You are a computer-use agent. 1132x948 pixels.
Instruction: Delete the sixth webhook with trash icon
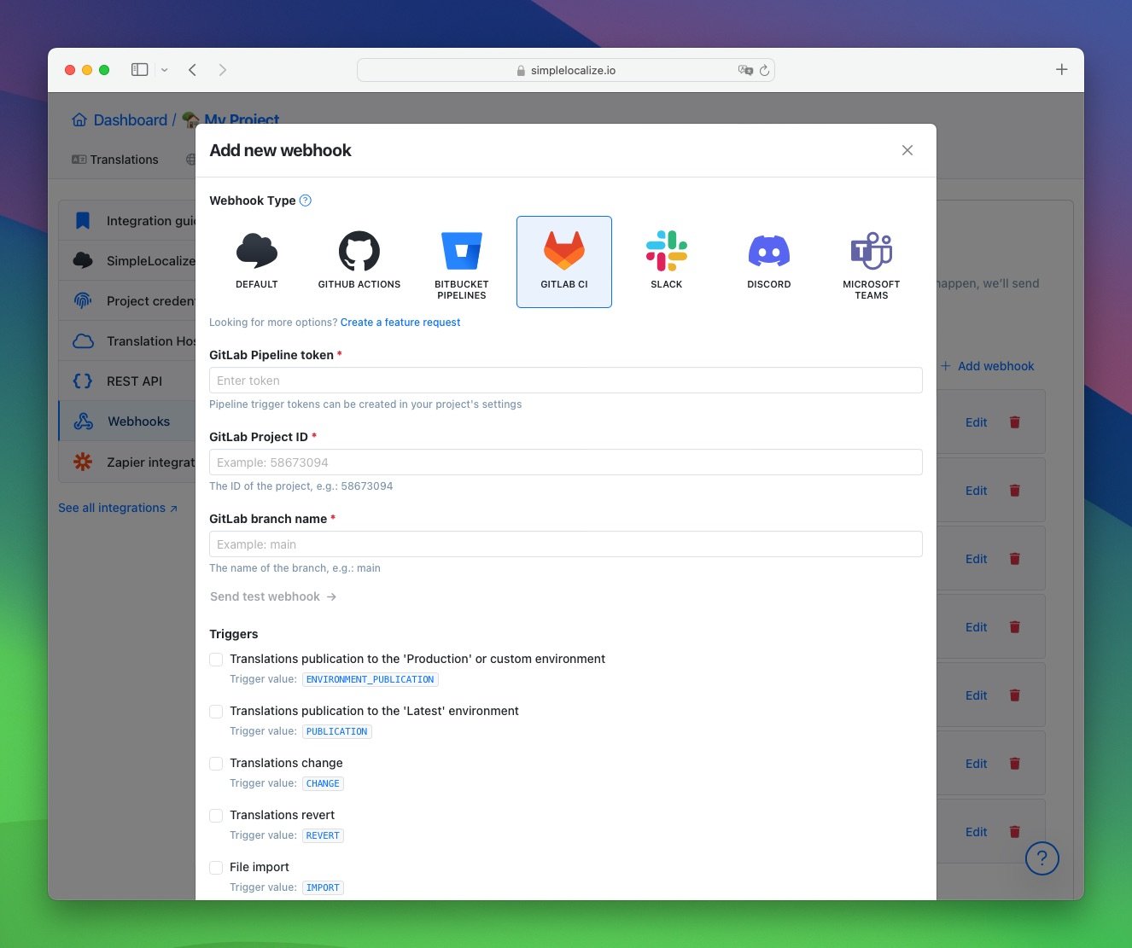coord(1015,764)
